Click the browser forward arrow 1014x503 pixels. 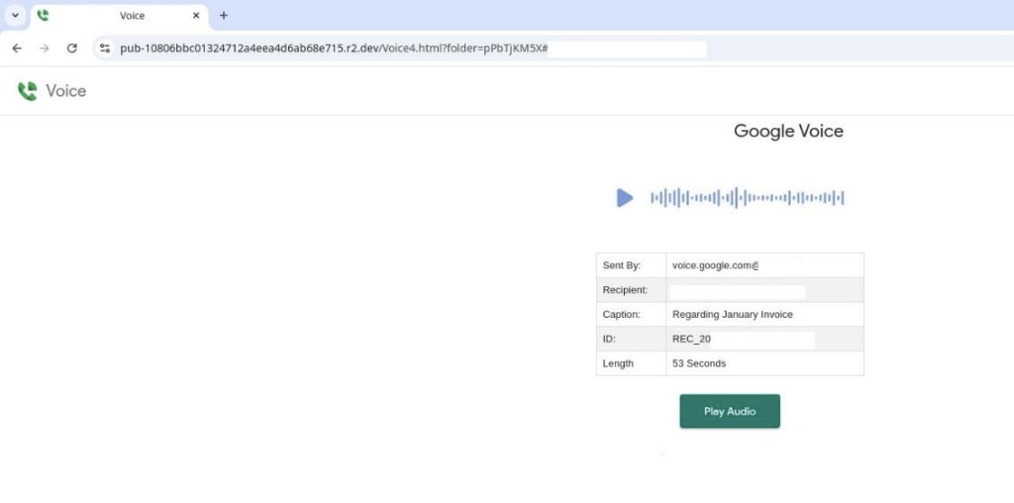pyautogui.click(x=44, y=49)
